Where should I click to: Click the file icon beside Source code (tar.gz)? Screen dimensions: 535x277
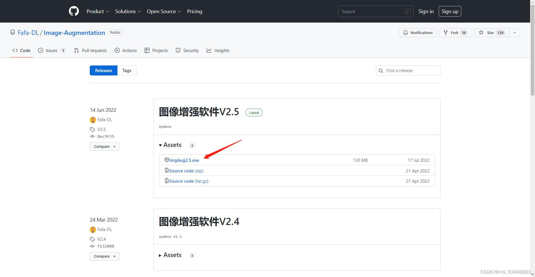(167, 181)
